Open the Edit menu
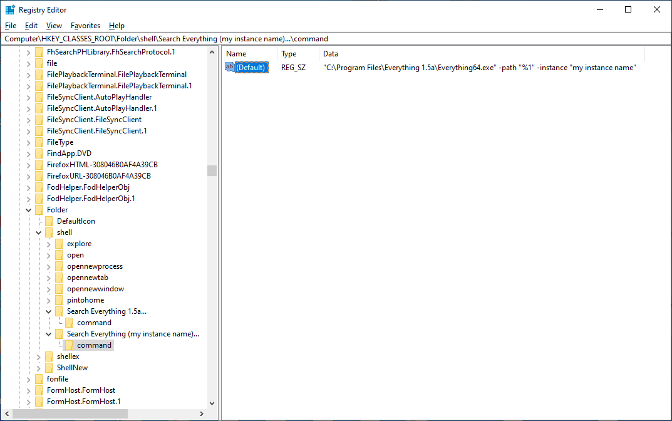The width and height of the screenshot is (672, 421). (31, 26)
